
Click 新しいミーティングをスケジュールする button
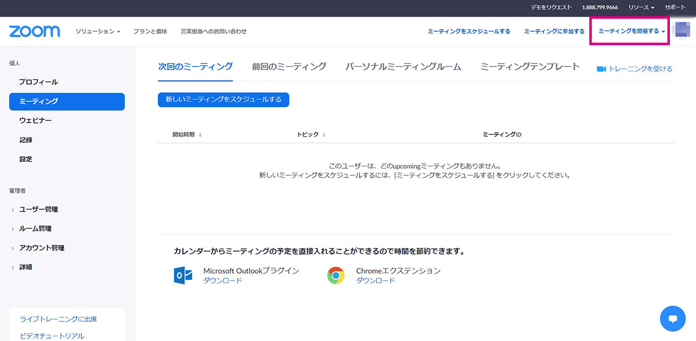click(x=223, y=100)
